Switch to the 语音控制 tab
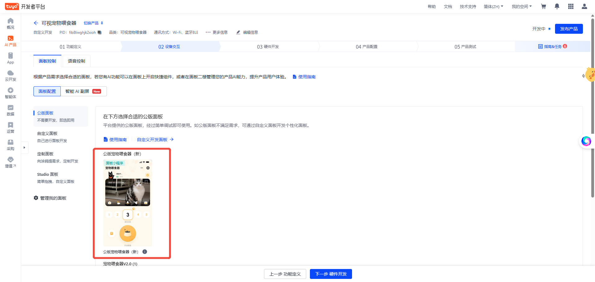This screenshot has height=282, width=595. point(76,61)
